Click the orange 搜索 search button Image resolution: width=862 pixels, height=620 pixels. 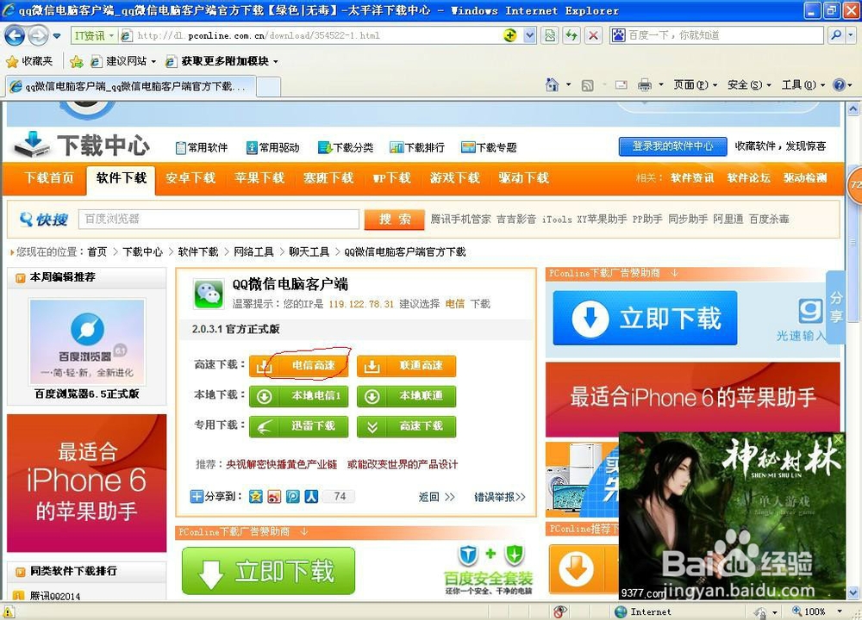[394, 219]
